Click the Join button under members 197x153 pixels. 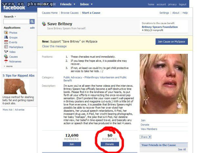click(x=72, y=144)
